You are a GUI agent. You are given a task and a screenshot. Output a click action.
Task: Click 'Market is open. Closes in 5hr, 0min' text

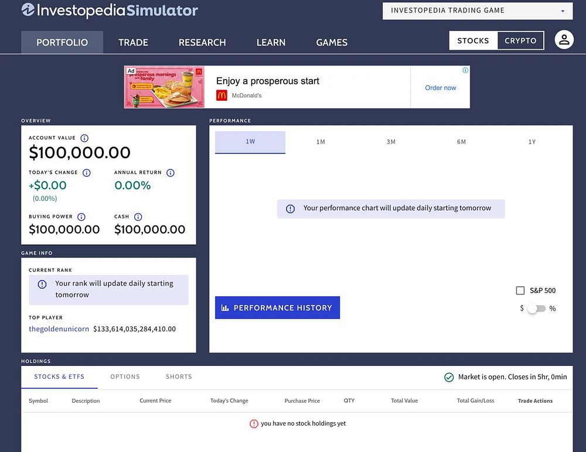[512, 377]
